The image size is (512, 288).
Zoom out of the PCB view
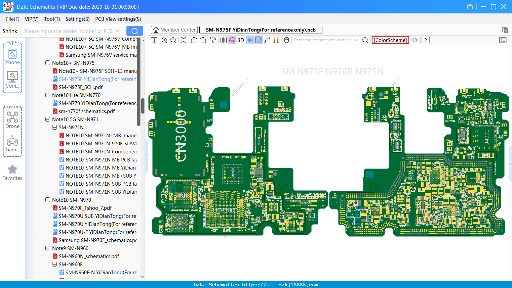pos(173,40)
